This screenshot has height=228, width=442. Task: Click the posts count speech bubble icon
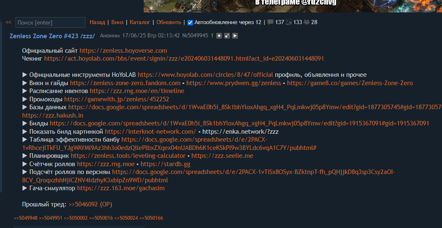point(270,22)
